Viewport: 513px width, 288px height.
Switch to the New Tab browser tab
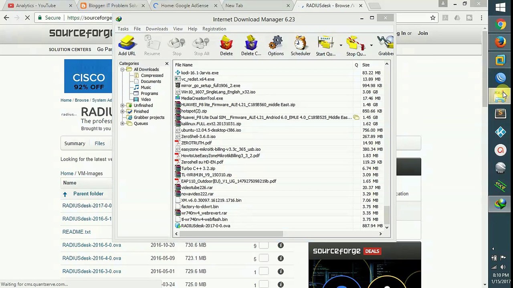pyautogui.click(x=256, y=6)
